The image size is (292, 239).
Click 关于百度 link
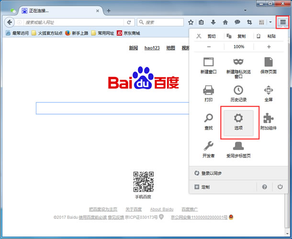pos(134,209)
